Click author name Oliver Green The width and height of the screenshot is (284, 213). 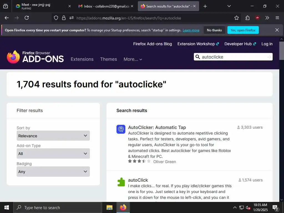(164, 162)
